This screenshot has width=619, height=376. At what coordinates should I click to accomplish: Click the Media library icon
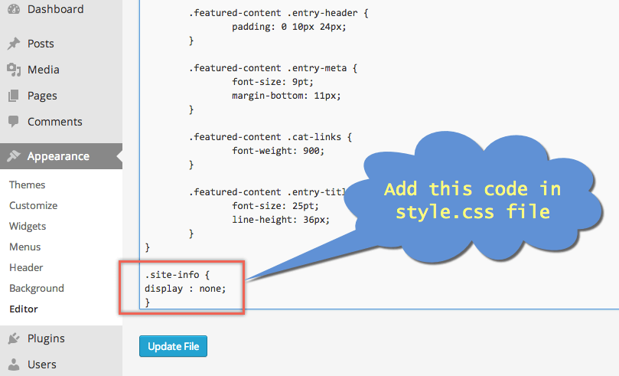(14, 70)
